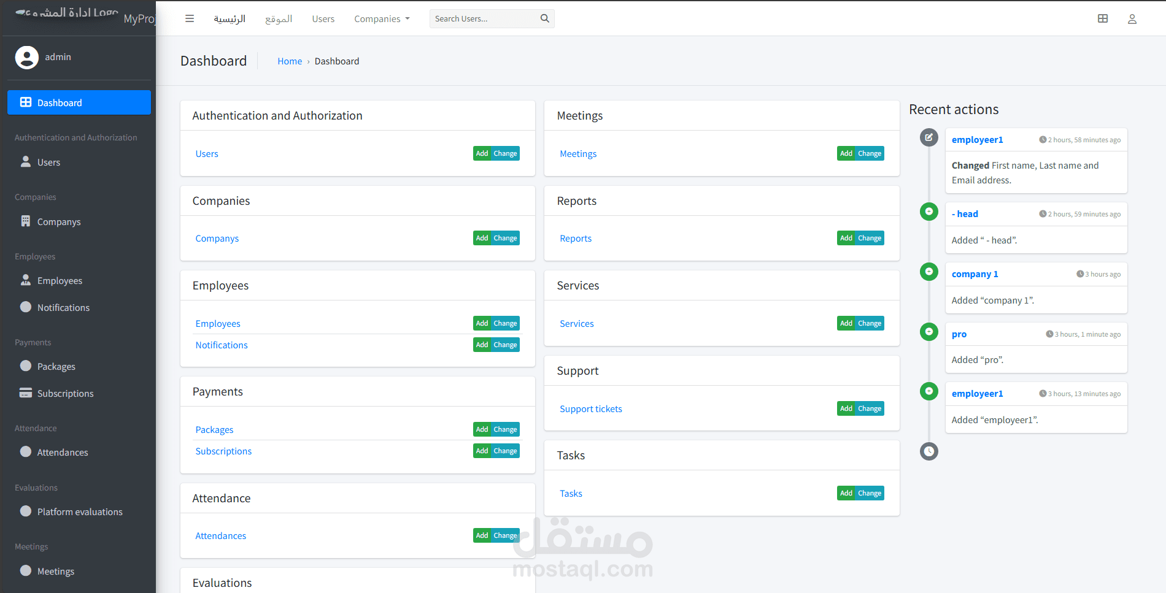This screenshot has height=593, width=1166.
Task: Open the الرئيسية menu item
Action: [x=230, y=19]
